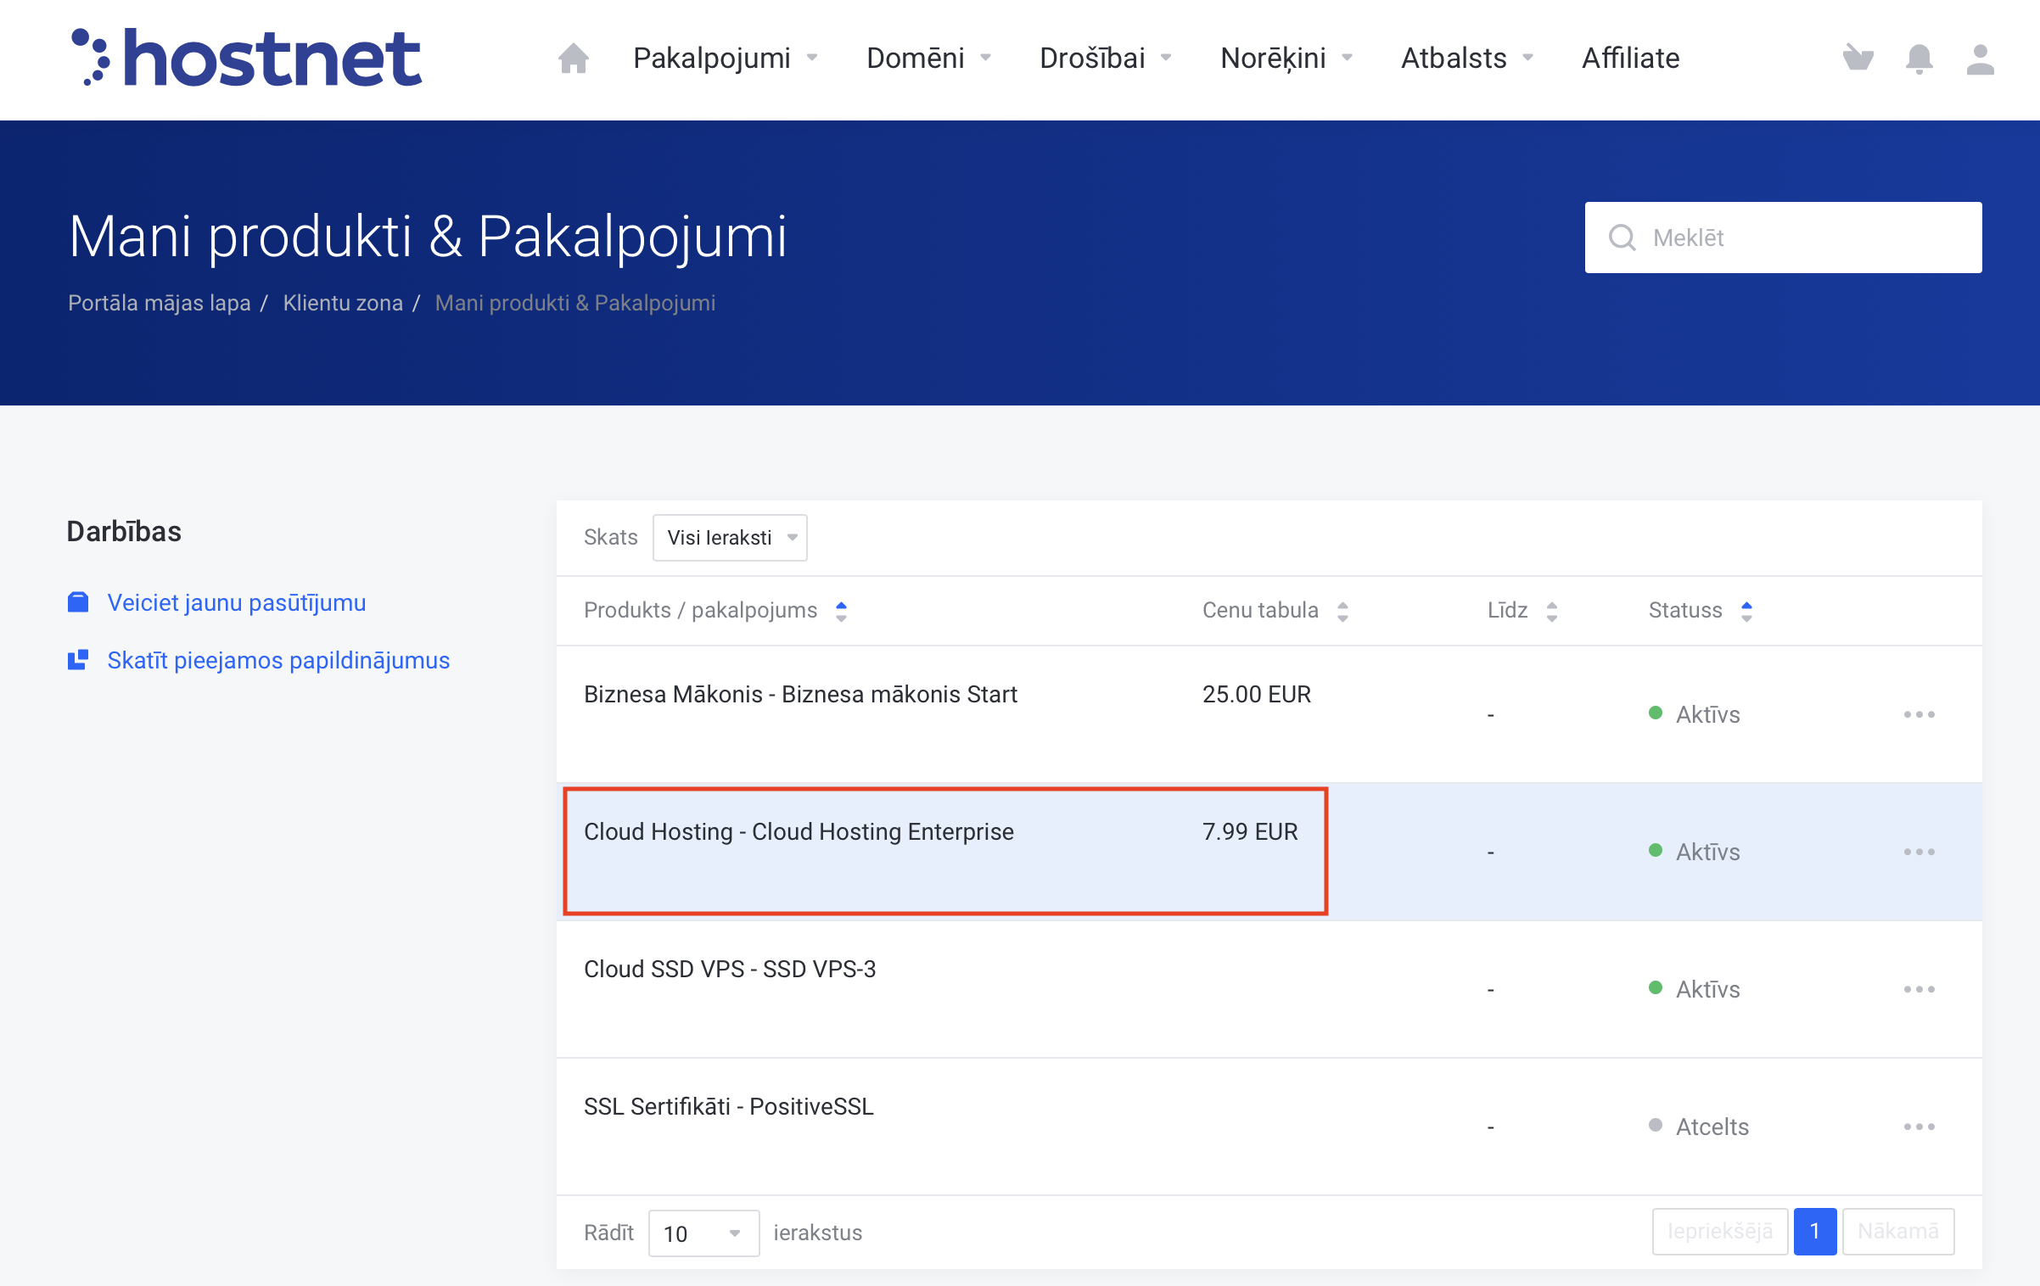Screen dimensions: 2040x1286
Task: Click the home icon in navigation
Action: coord(574,59)
